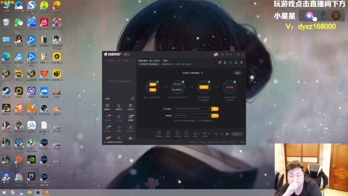Screen dimensions: 348x196
Task: Copy the rtmp address with the orange button
Action: (x=215, y=109)
